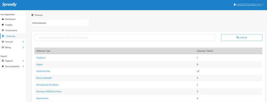
Task: Open the Insights menu item
Action: (x=9, y=25)
